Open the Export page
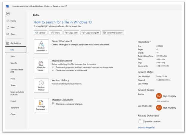187x135 pixels. coord(13,101)
